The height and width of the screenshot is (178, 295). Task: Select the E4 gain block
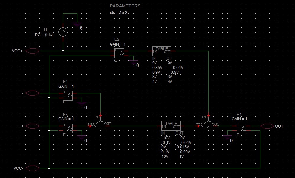(68, 96)
